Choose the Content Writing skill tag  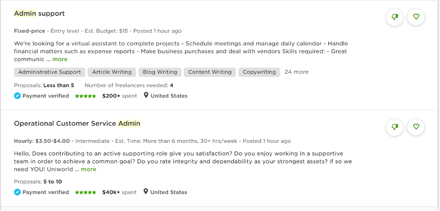point(209,72)
